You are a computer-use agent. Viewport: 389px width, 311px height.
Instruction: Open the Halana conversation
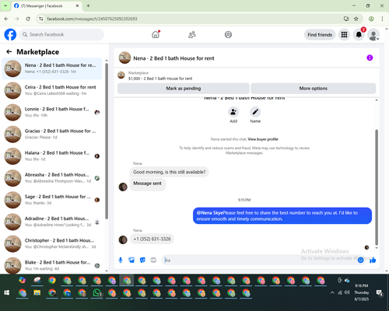click(52, 156)
